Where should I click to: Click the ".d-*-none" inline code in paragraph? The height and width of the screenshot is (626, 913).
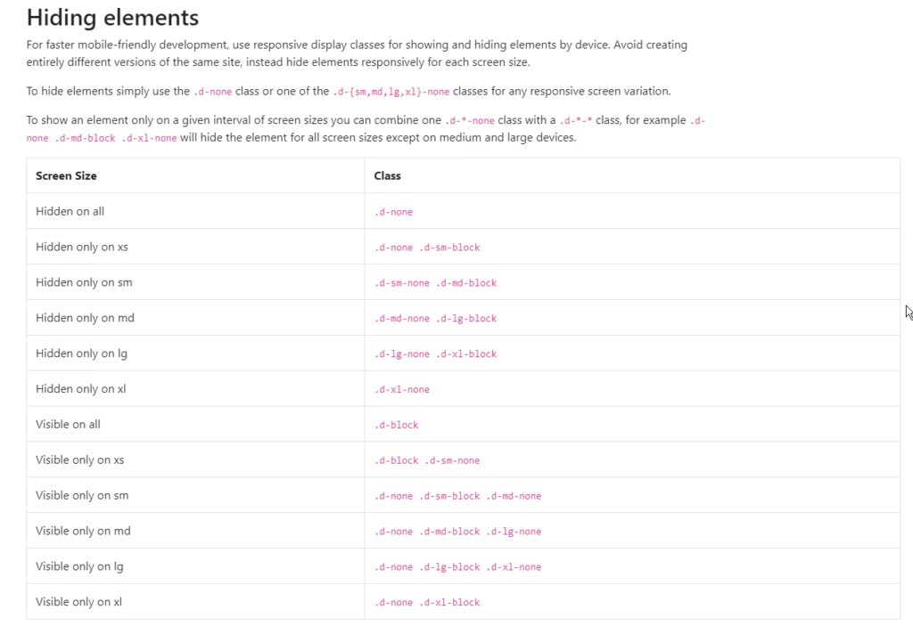coord(469,121)
